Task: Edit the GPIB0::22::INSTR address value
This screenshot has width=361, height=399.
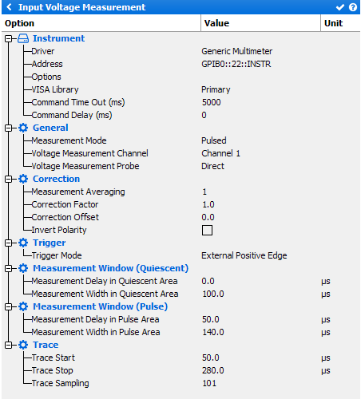Action: coord(236,64)
